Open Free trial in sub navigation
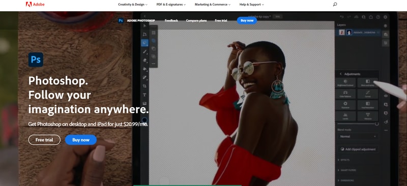This screenshot has width=407, height=186. pyautogui.click(x=221, y=20)
